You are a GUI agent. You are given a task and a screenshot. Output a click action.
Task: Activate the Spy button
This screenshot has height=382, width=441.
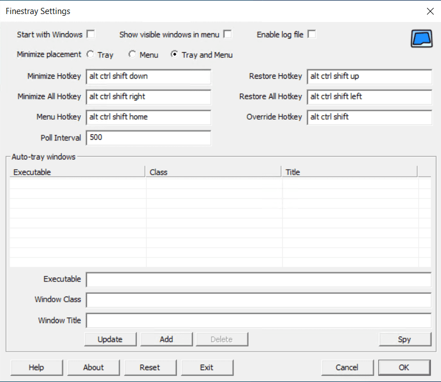point(405,339)
